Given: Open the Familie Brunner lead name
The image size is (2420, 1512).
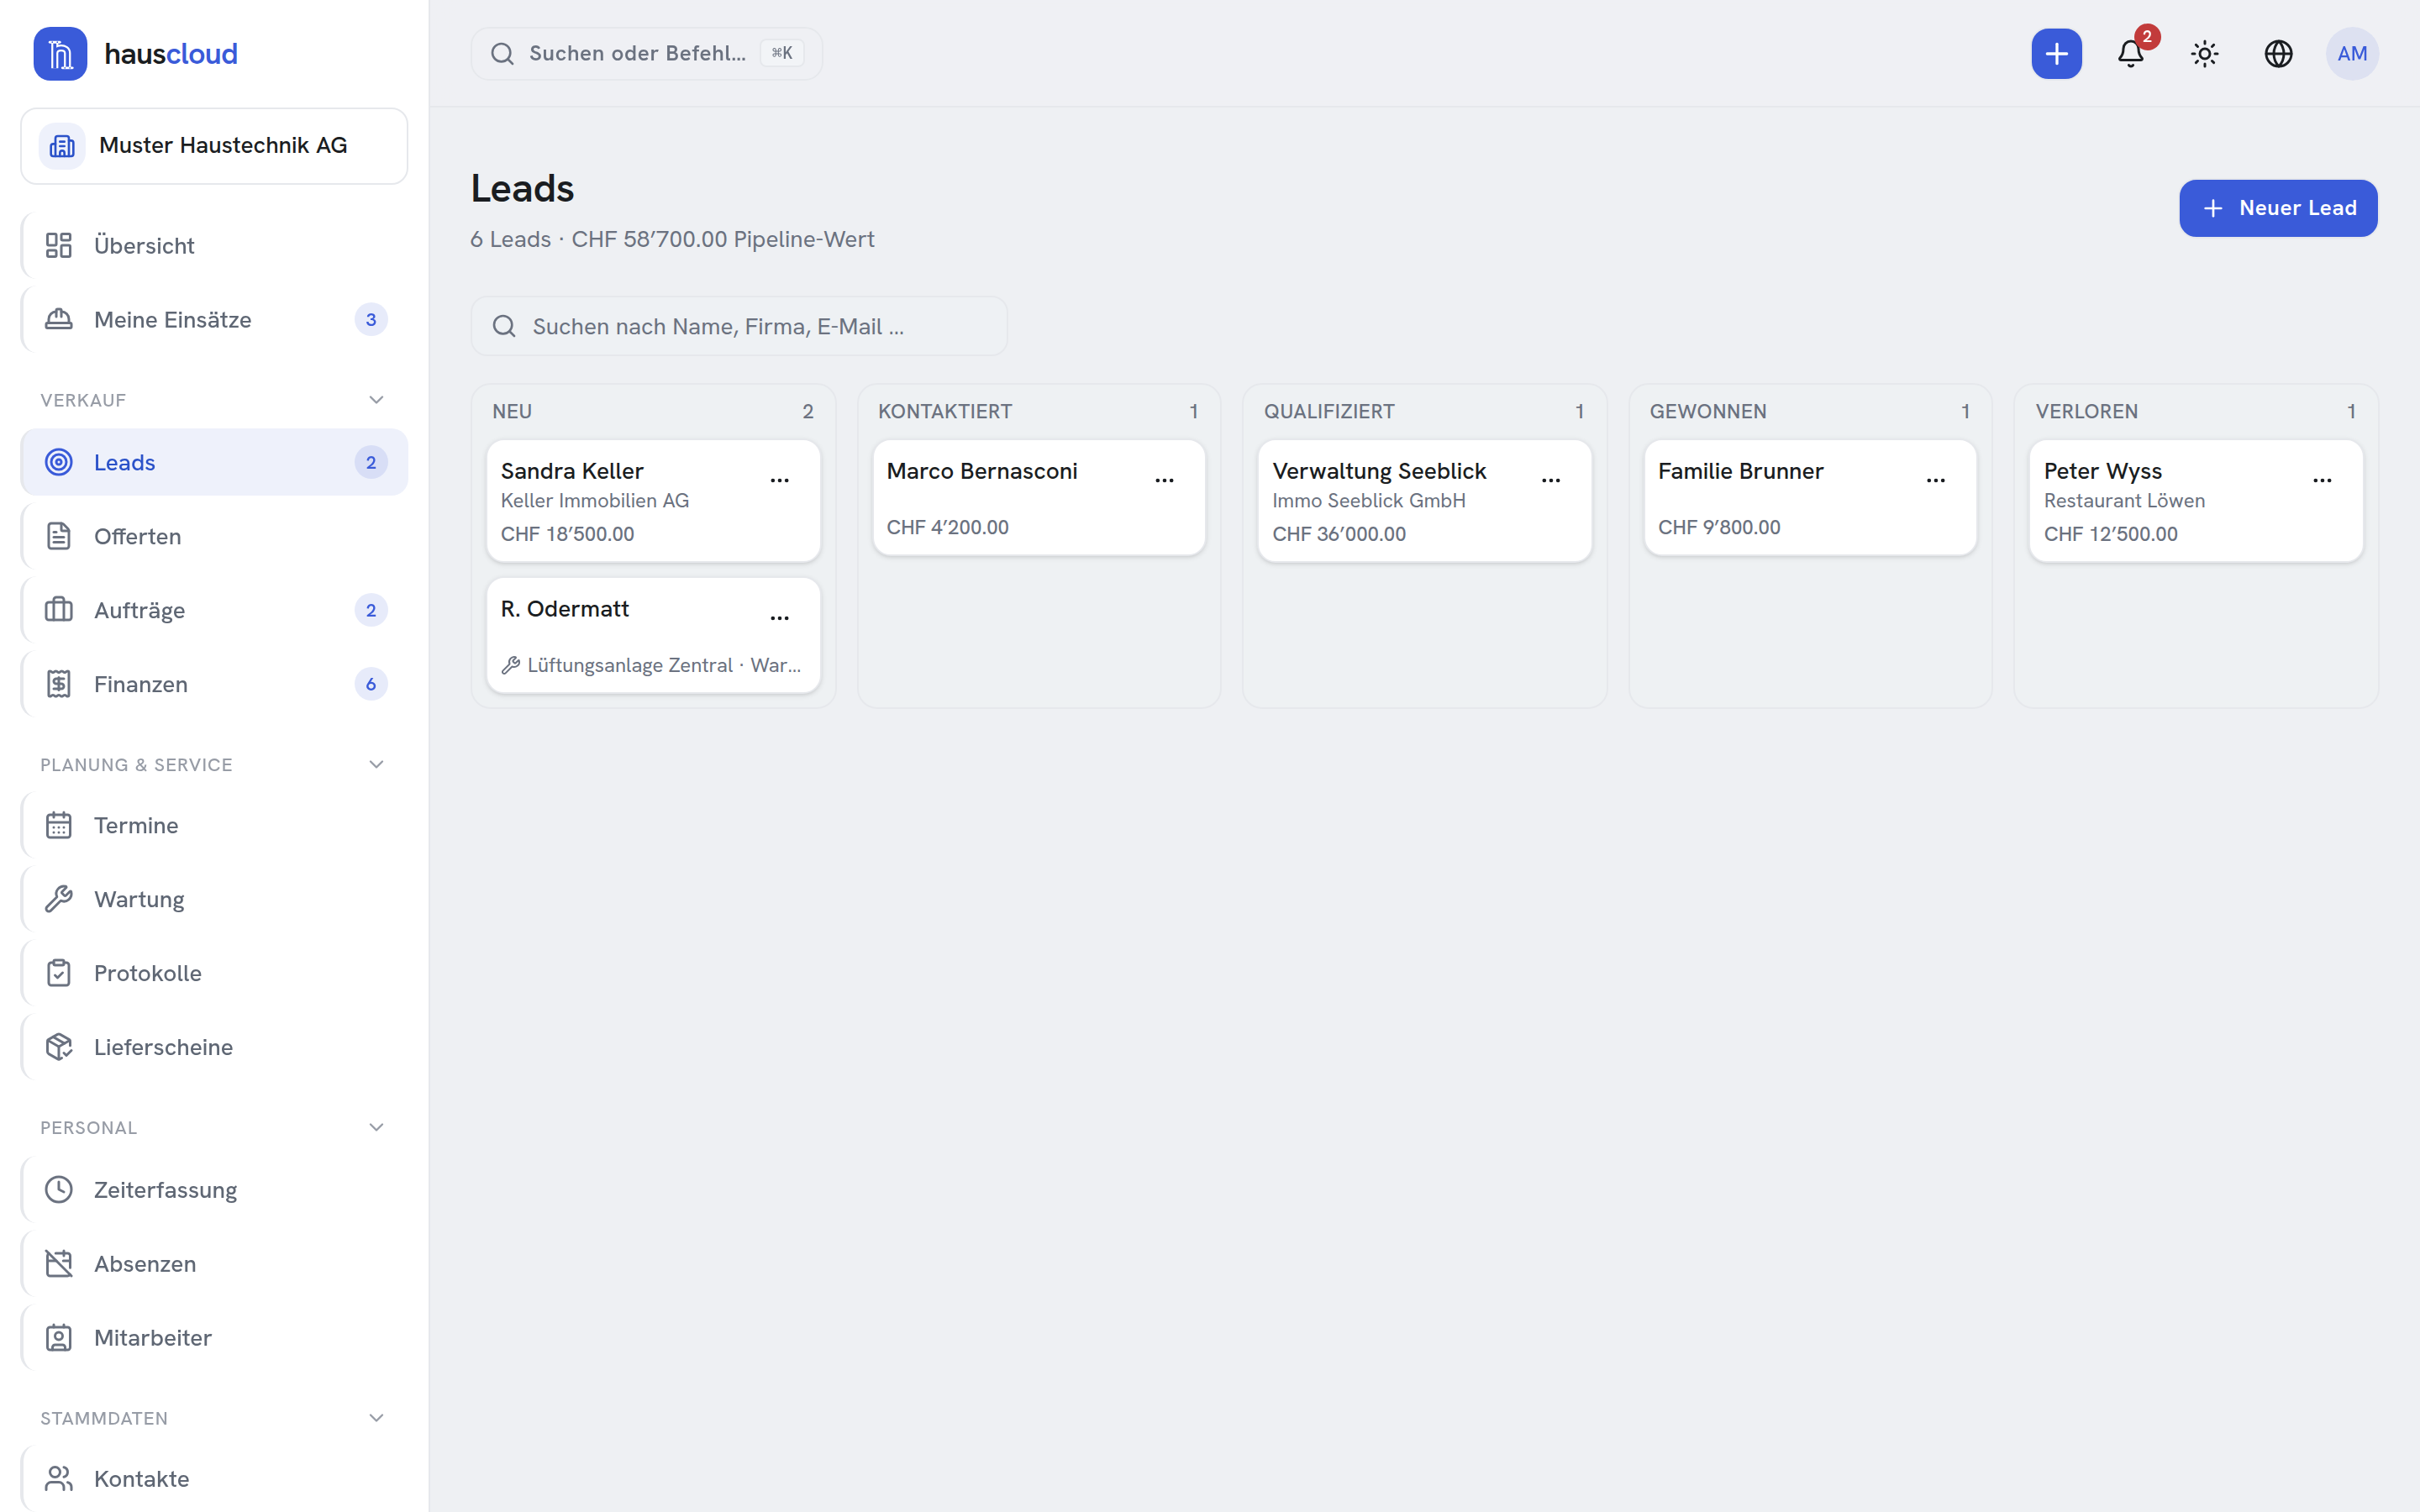Looking at the screenshot, I should click(1740, 471).
